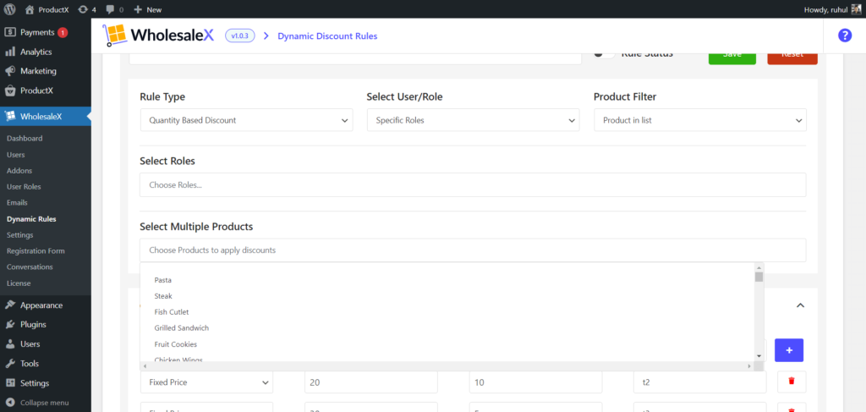Screen dimensions: 866x412
Task: Open Dynamic Rules in sidebar
Action: click(31, 219)
